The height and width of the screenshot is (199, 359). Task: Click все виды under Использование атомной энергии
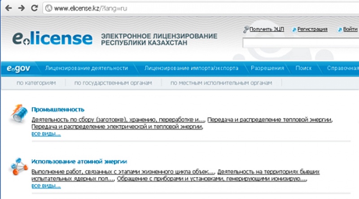[46, 186]
